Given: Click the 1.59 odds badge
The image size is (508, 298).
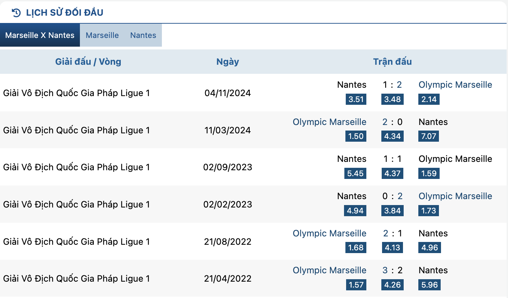Looking at the screenshot, I should click(429, 173).
